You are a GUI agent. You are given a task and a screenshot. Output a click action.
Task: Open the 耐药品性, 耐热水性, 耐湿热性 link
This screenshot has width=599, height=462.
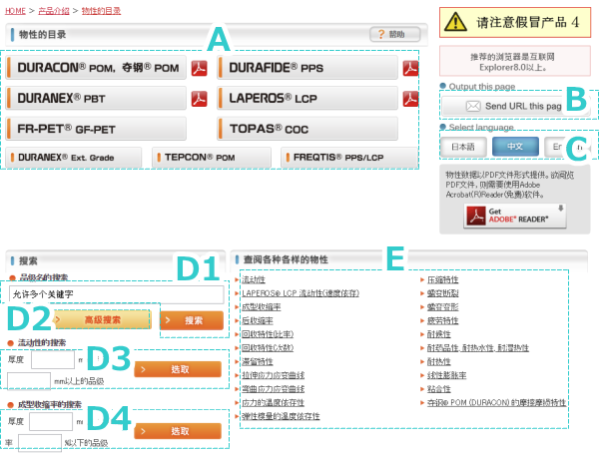(478, 348)
